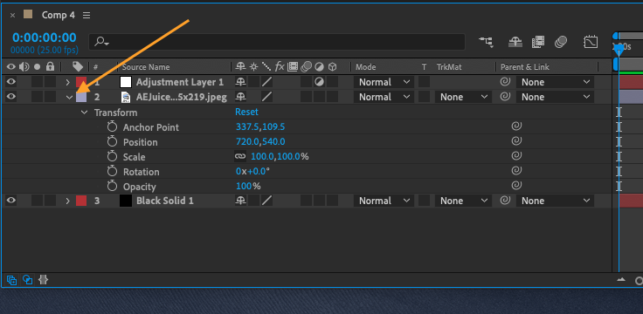Screen dimensions: 643x314
Task: Hide Adjustment Layer 1 with eye icon
Action: coord(11,82)
